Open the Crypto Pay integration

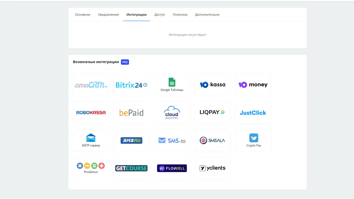pos(254,140)
